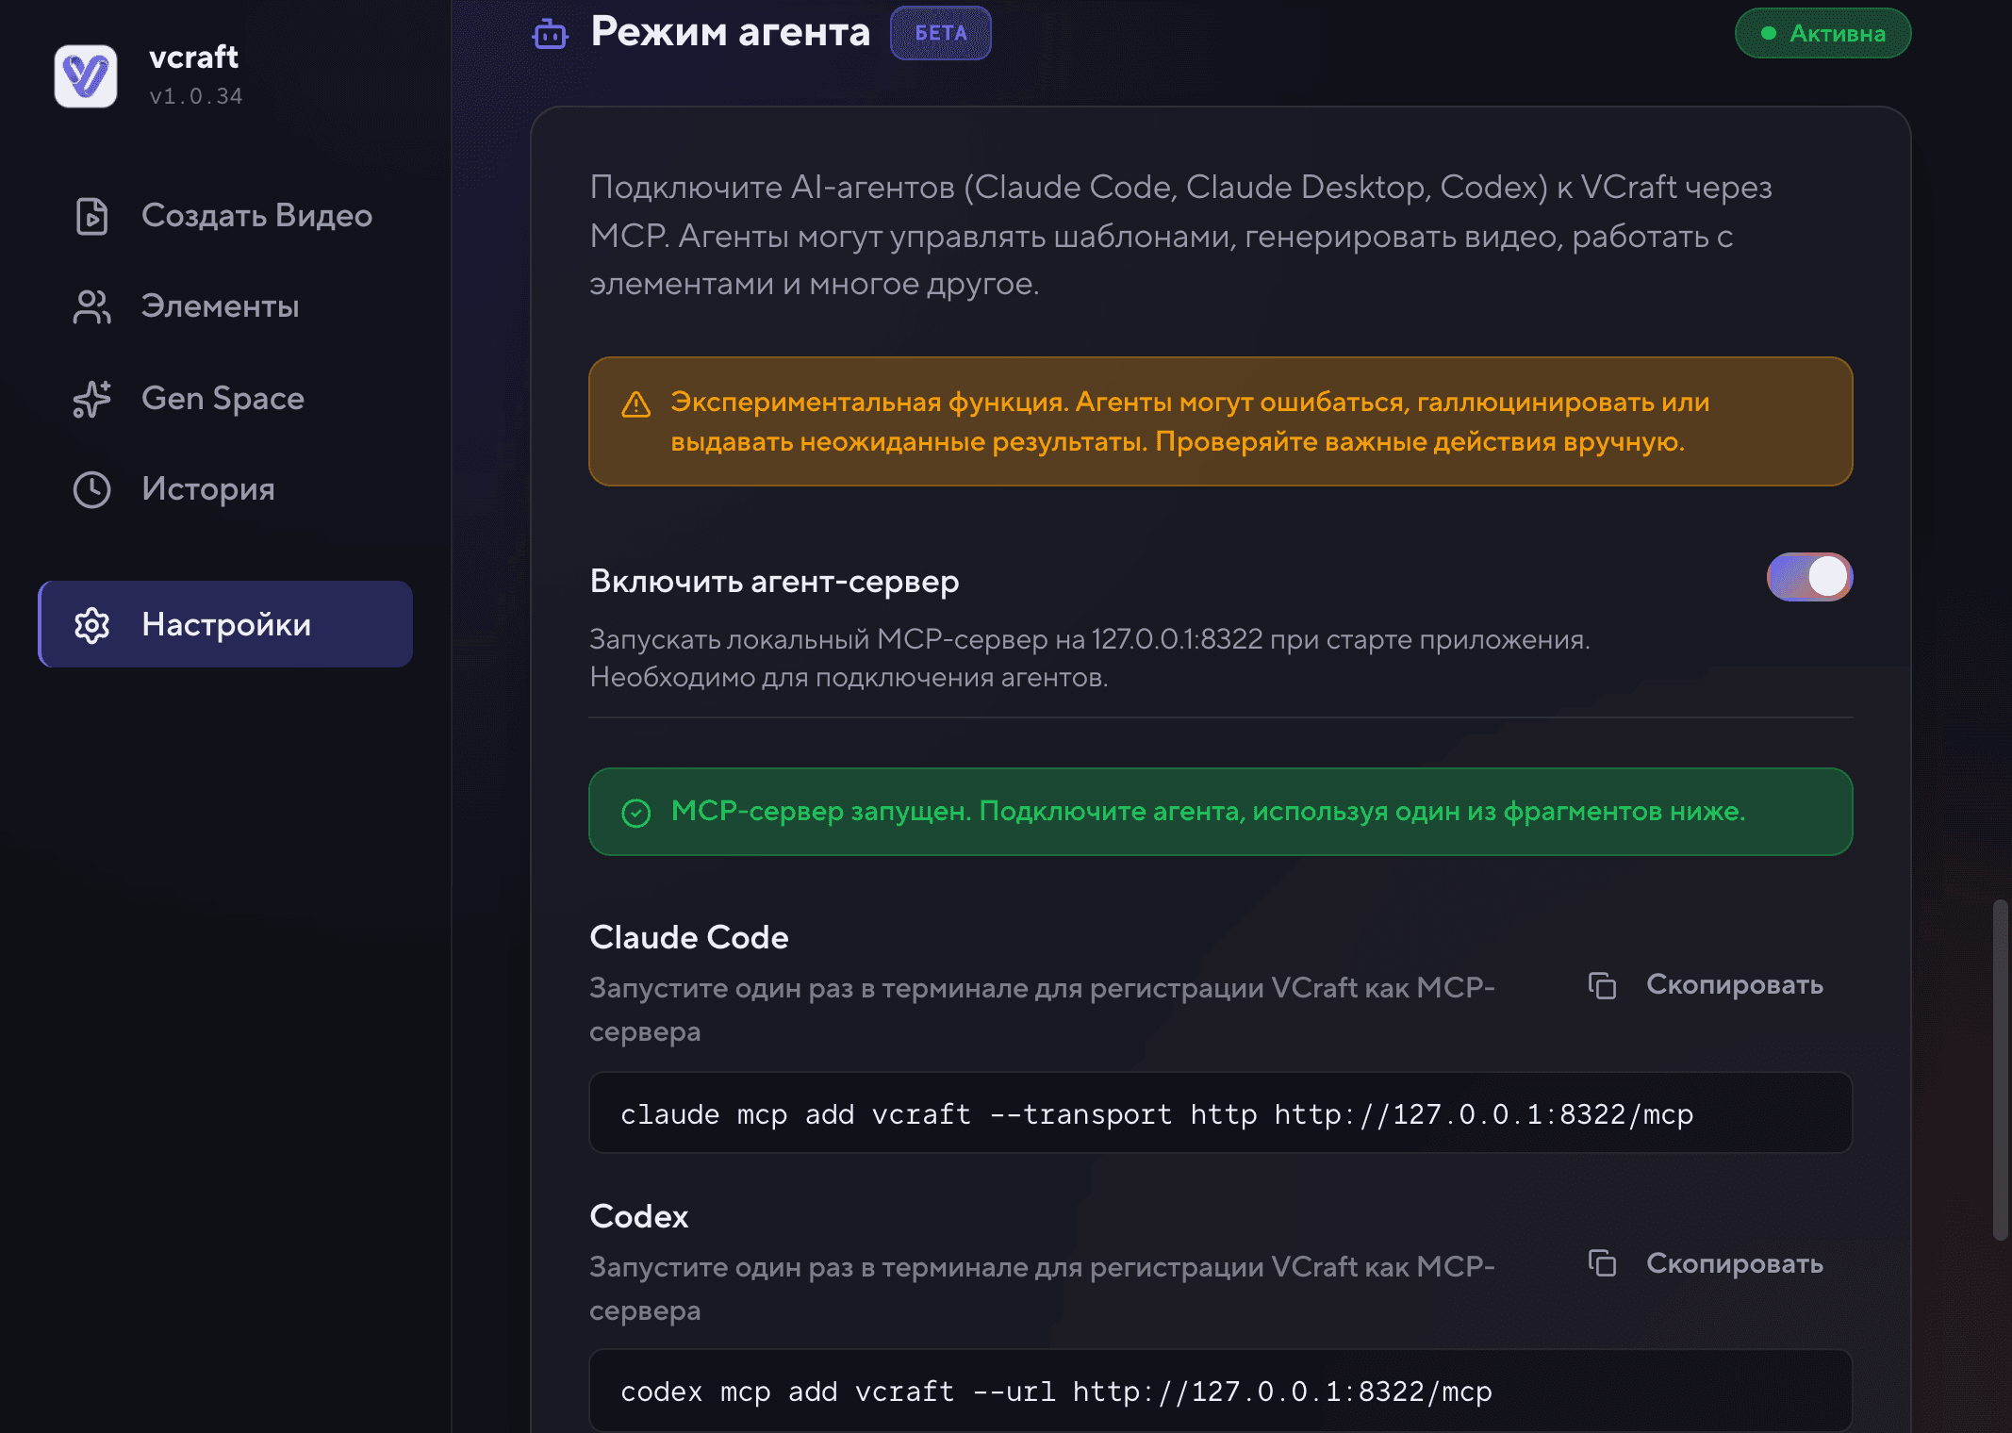Viewport: 2012px width, 1433px height.
Task: Click the Claude Code section heading
Action: tap(689, 937)
